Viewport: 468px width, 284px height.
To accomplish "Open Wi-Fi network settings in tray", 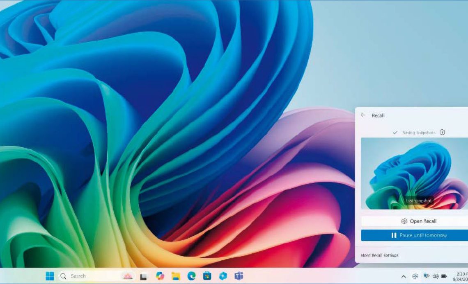I will coord(427,276).
